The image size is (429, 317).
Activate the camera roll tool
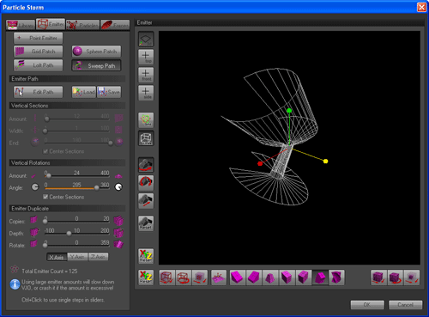[146, 182]
